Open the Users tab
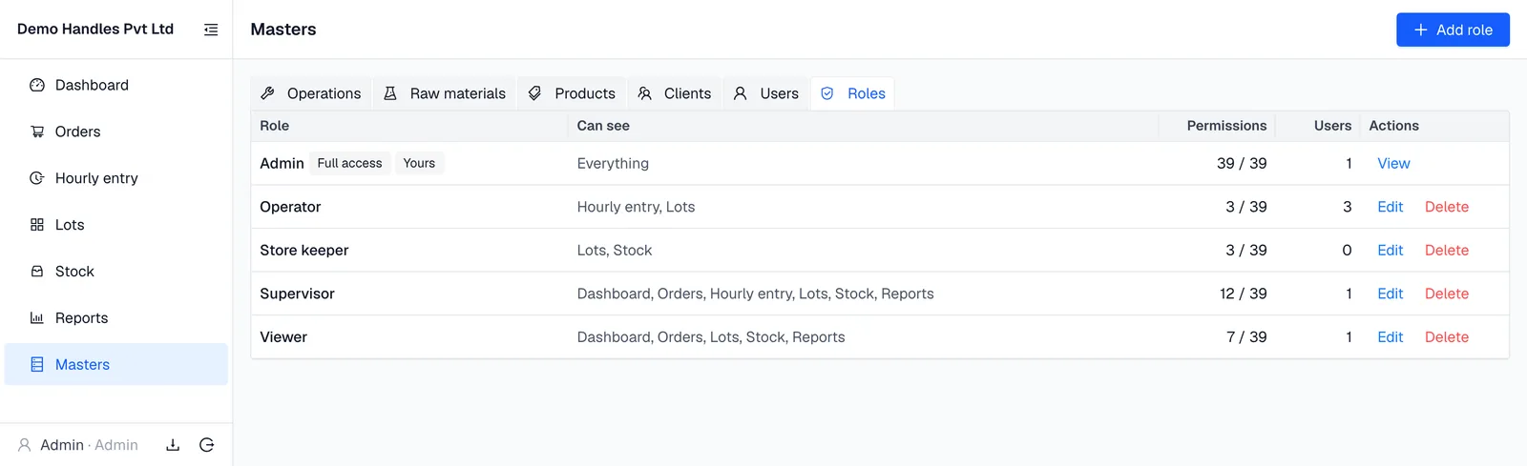The width and height of the screenshot is (1527, 466). (766, 93)
